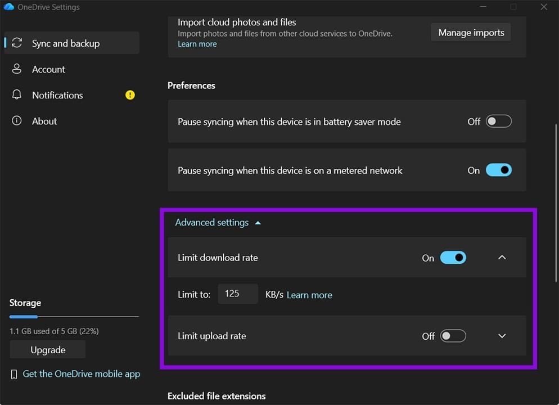Click the Preferences heading
The image size is (559, 405).
tap(191, 85)
